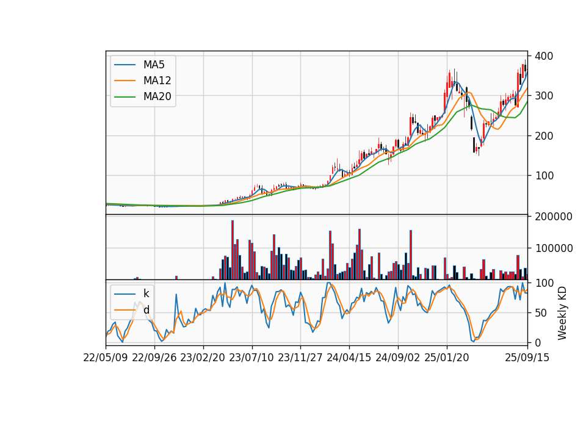Click the 23/11/27 date tick label

(300, 358)
